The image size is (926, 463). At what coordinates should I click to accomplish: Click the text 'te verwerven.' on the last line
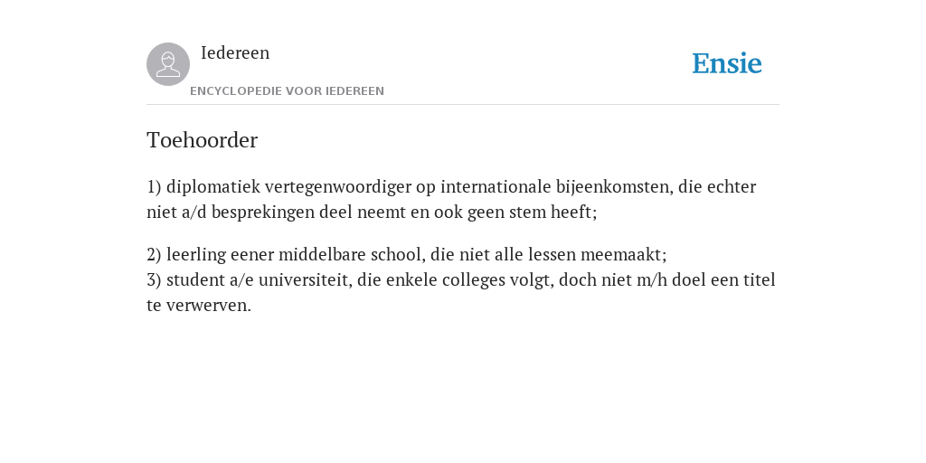[x=199, y=306]
